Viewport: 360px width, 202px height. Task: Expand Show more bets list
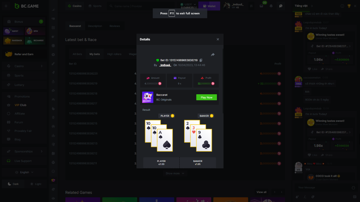coord(175,173)
